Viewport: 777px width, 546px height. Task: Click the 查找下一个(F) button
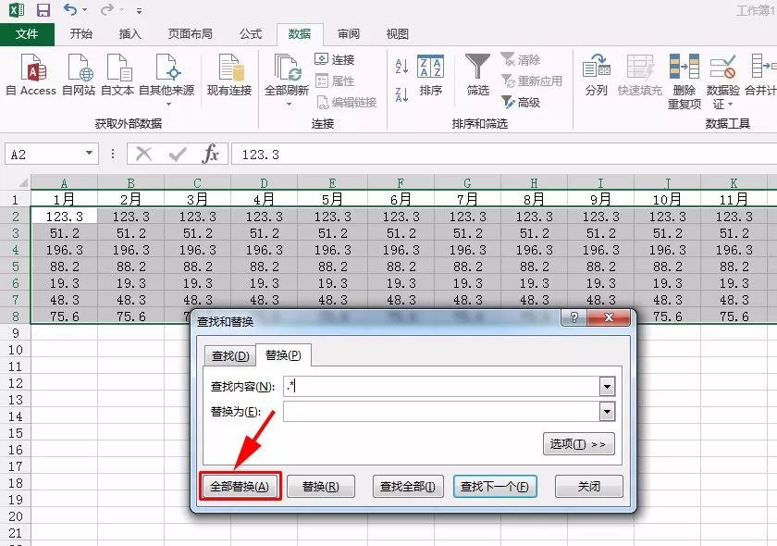coord(495,486)
